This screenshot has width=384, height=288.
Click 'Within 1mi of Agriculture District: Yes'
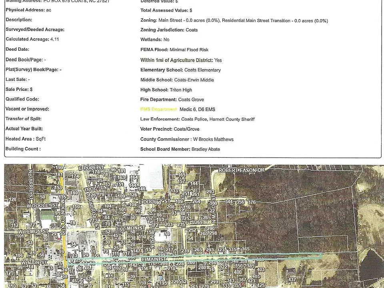coord(181,60)
